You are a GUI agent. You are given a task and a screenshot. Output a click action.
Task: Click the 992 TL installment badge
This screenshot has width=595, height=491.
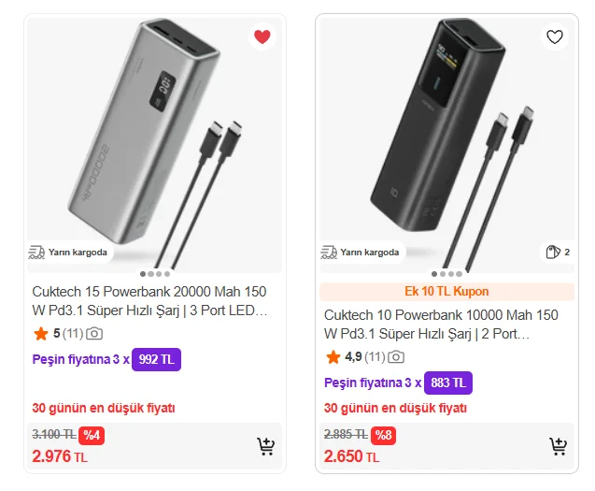coord(156,359)
